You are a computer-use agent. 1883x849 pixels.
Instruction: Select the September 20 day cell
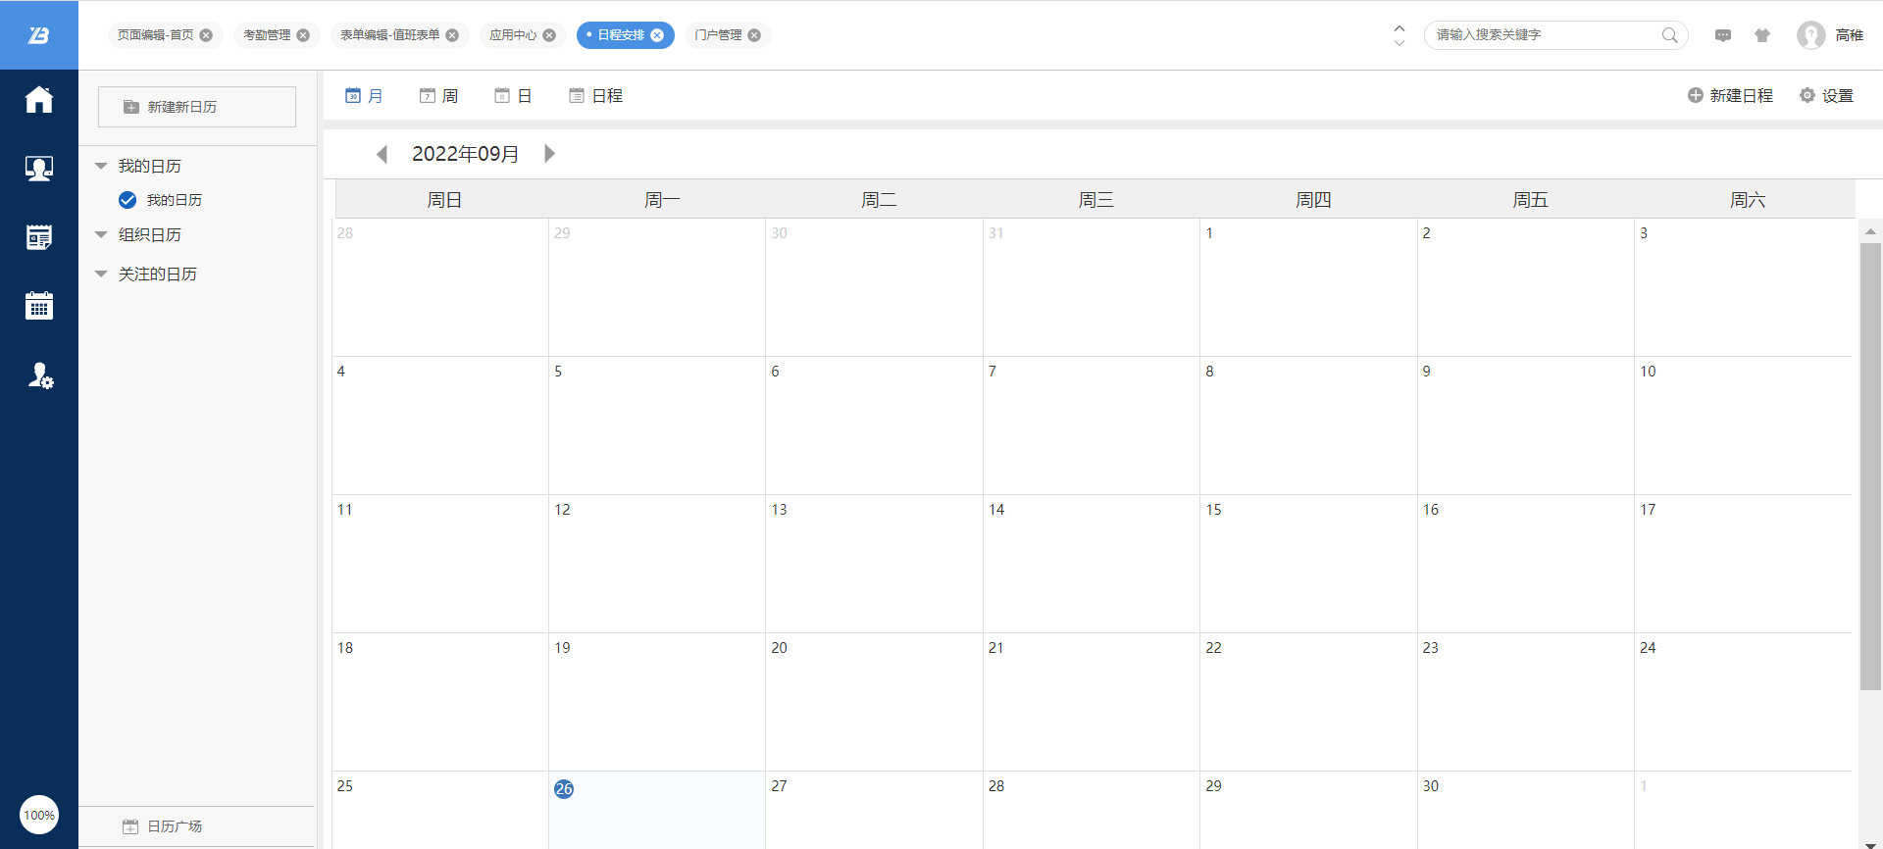point(874,702)
